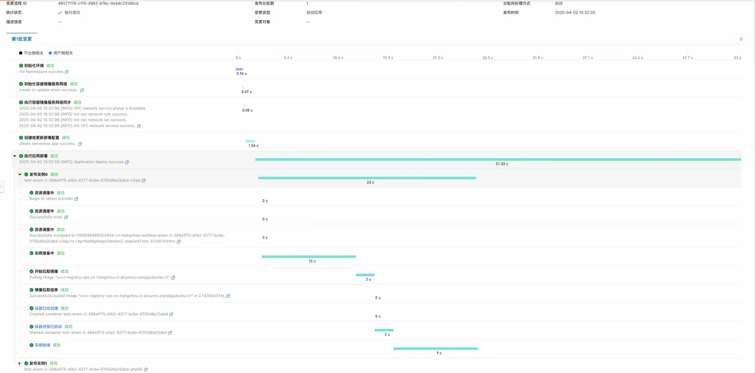Click the 2 s 容器进程已启动 timeline bar
Image resolution: width=755 pixels, height=373 pixels.
tap(384, 330)
